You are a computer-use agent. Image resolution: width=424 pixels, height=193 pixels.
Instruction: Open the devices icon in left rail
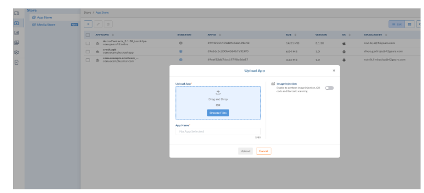(x=17, y=13)
